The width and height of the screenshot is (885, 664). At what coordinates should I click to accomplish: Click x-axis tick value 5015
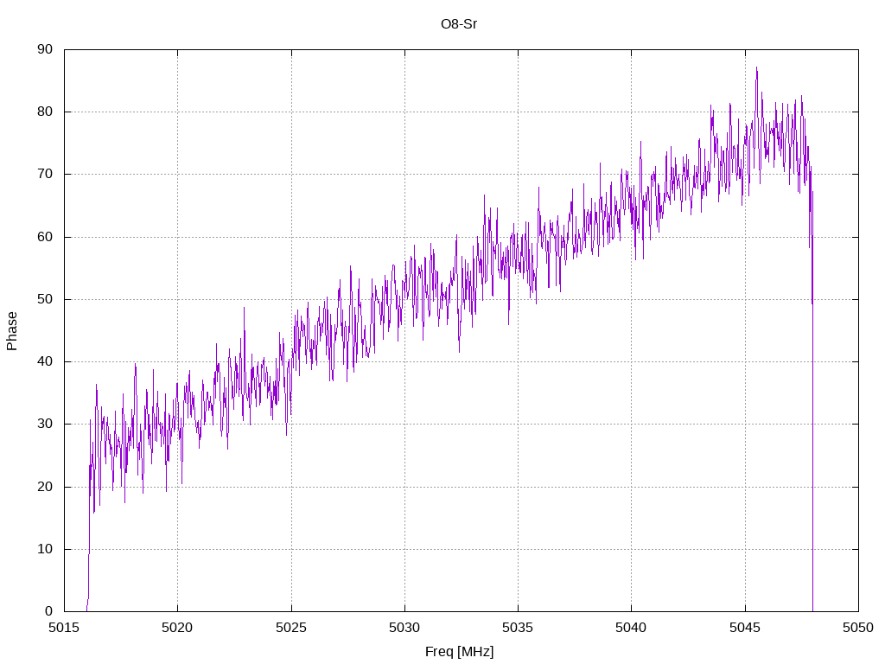tap(64, 628)
